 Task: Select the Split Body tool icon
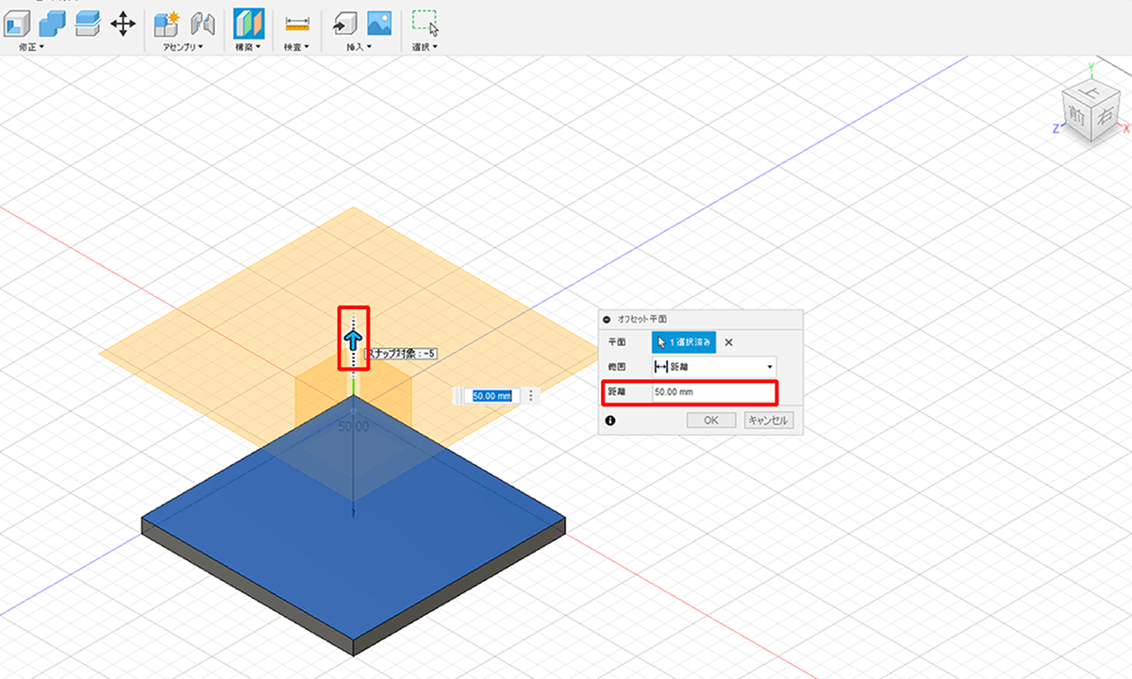[88, 23]
